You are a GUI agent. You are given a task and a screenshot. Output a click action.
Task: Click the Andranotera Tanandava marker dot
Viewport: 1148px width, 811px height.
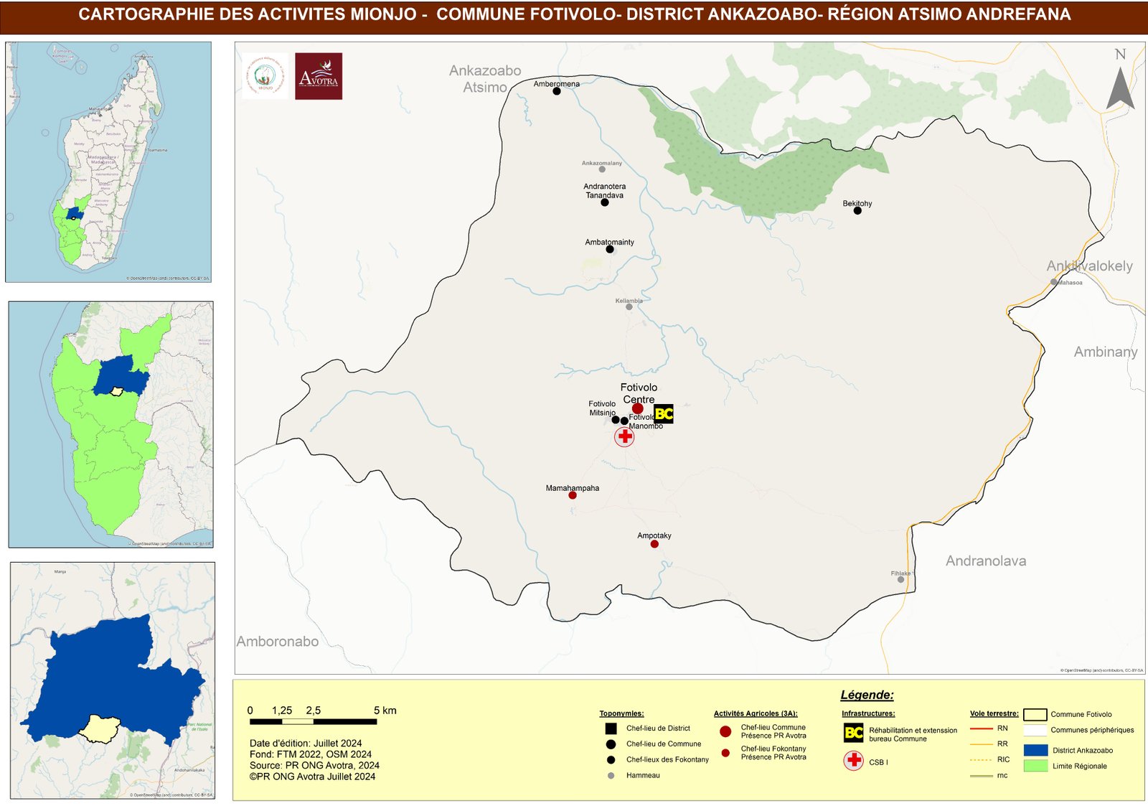click(x=605, y=202)
